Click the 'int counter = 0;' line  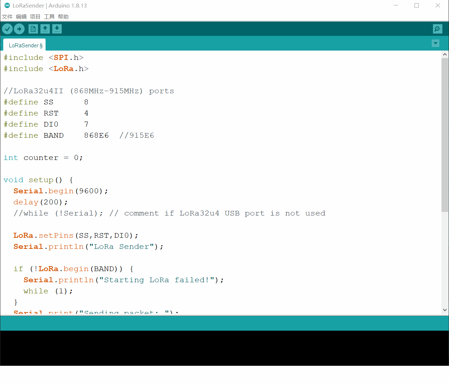43,157
